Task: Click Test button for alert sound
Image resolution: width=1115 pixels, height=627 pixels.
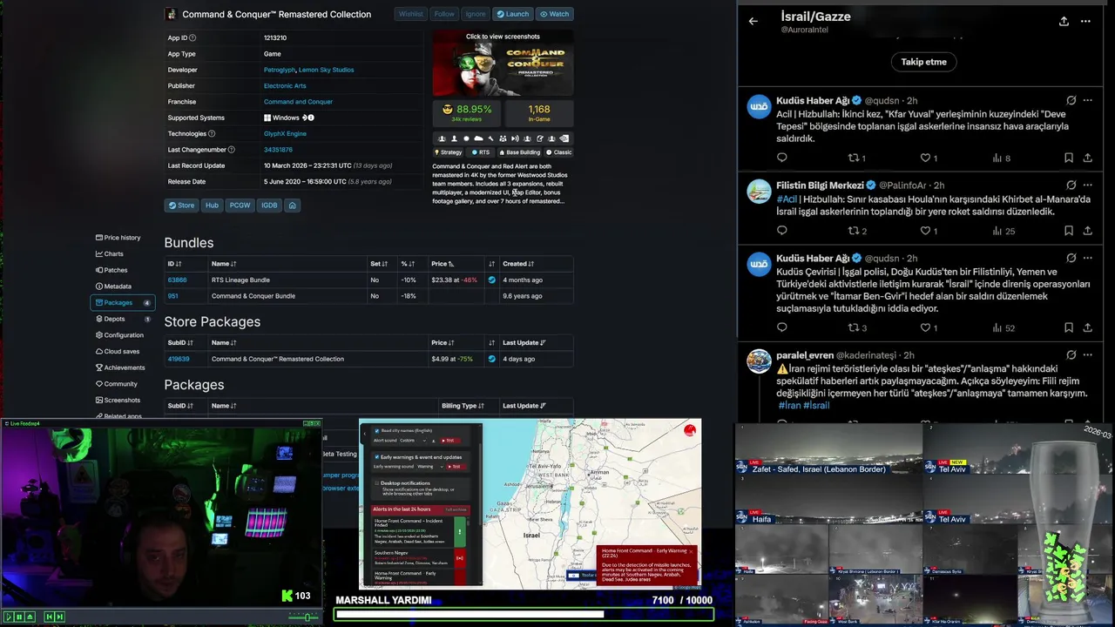Action: pos(449,441)
